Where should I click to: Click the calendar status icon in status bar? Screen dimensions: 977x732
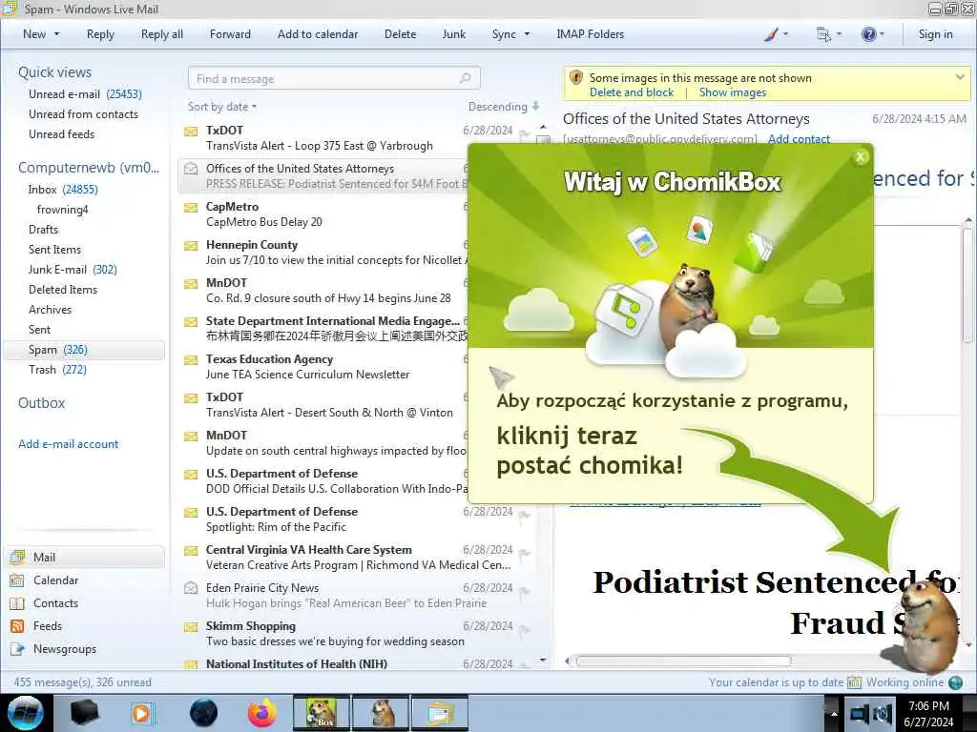point(854,682)
